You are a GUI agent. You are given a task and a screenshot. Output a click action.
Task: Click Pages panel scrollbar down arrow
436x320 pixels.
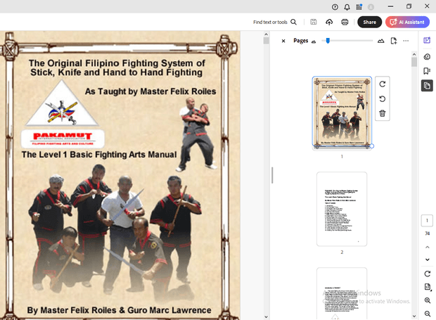click(x=414, y=316)
